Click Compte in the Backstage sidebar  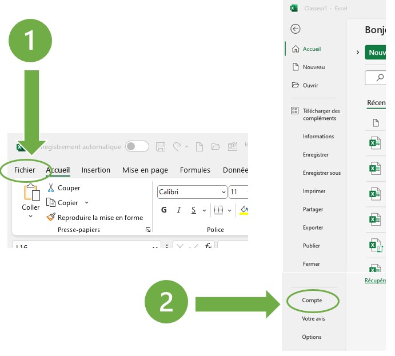point(312,301)
